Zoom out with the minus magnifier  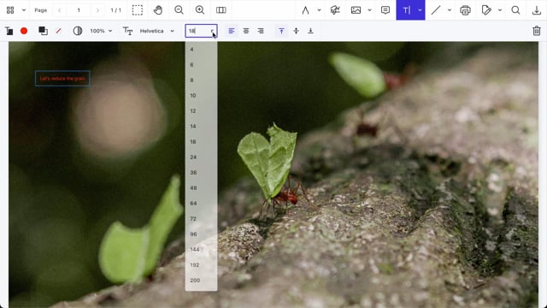click(179, 10)
